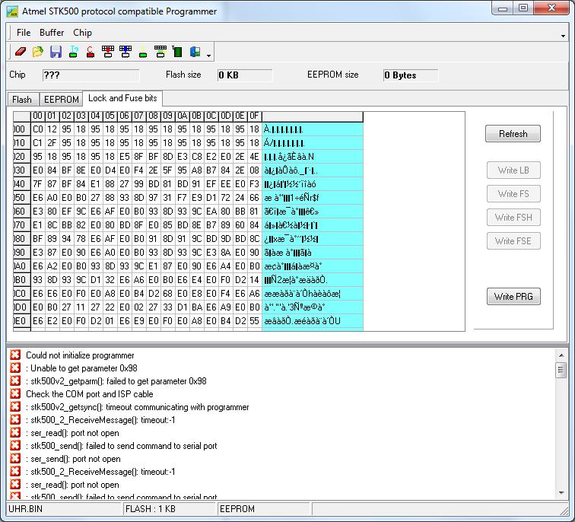The image size is (575, 522).
Task: Click hex cell 4E in row 020
Action: coord(255,157)
